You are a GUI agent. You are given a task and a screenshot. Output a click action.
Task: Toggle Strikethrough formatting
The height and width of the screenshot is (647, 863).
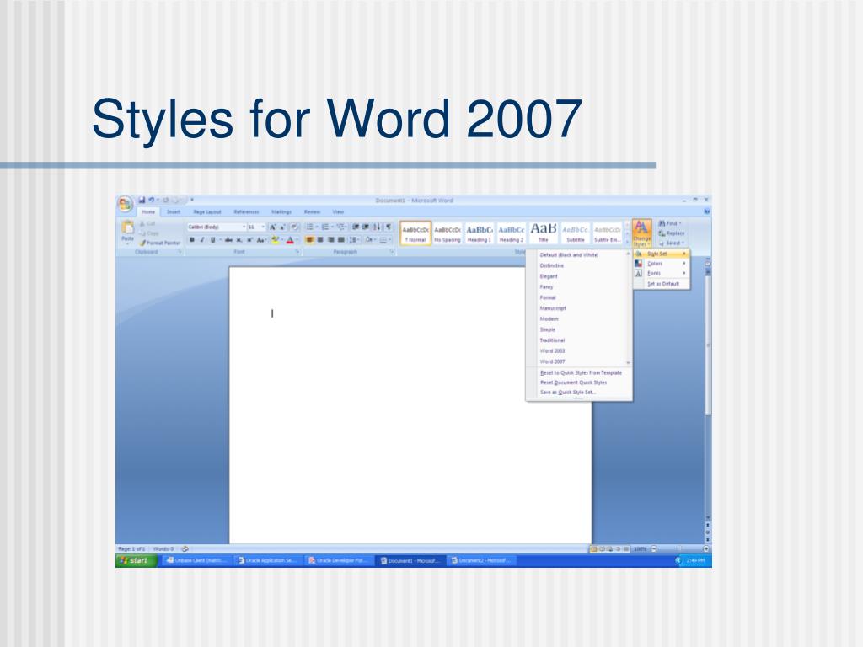[228, 240]
